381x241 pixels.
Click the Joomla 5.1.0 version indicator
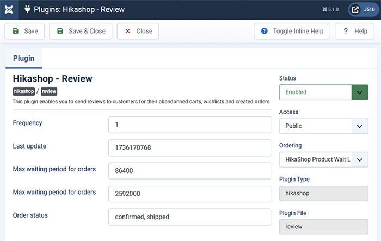[x=330, y=9]
